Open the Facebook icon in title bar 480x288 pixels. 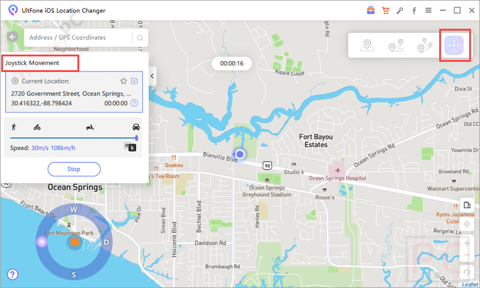(414, 11)
